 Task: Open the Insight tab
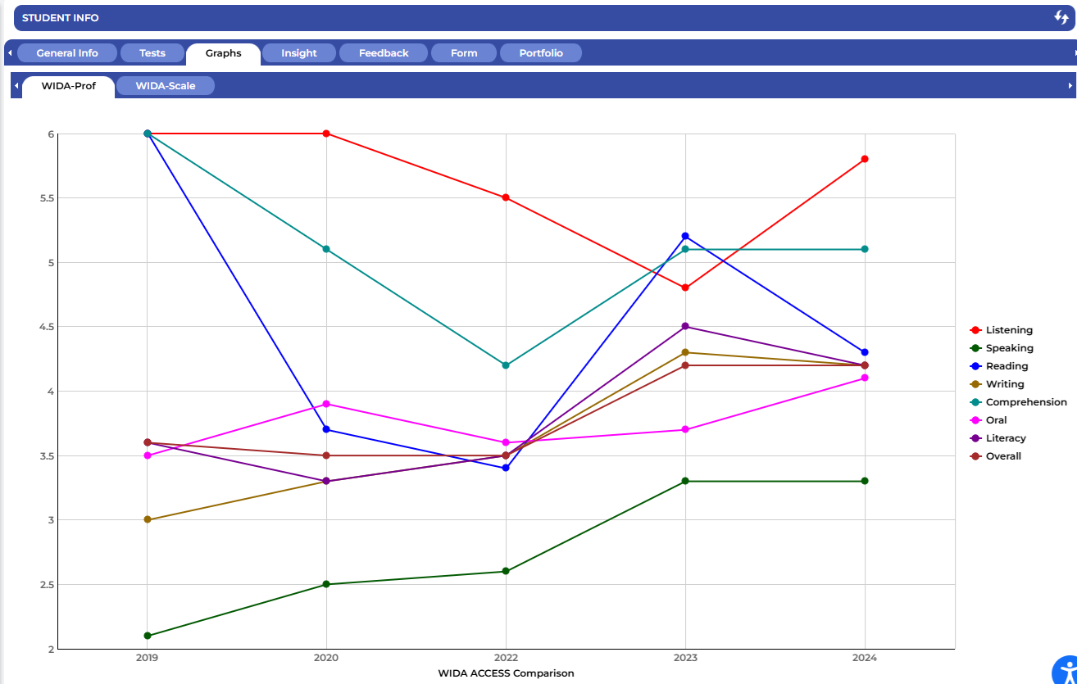pos(298,53)
